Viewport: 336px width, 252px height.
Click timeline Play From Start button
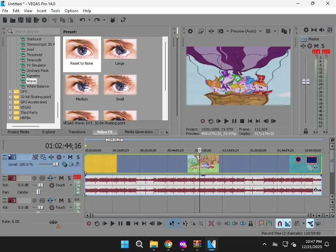pos(105,224)
